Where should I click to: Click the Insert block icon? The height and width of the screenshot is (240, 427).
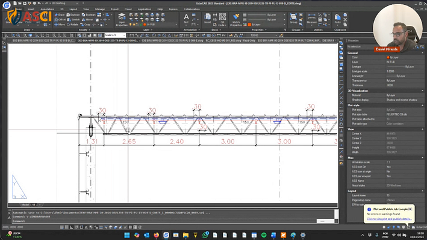(x=208, y=19)
